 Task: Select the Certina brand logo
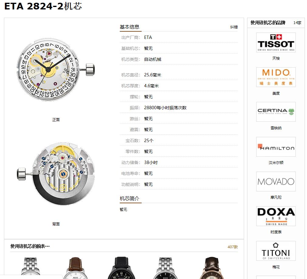coord(276,112)
